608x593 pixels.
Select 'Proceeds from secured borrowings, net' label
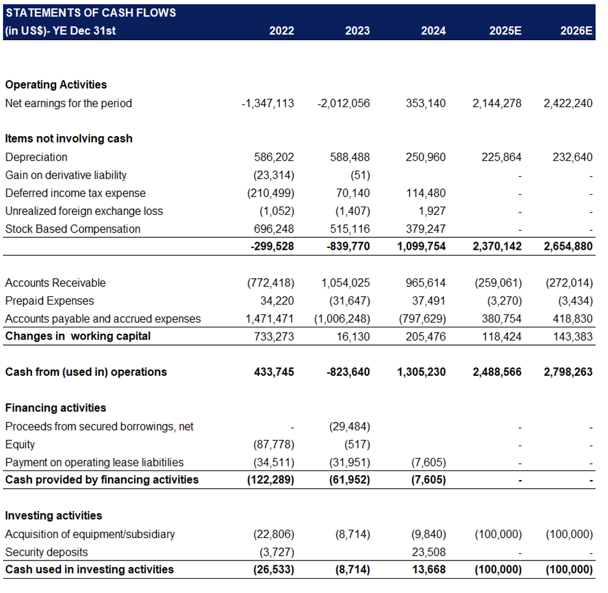click(x=99, y=427)
